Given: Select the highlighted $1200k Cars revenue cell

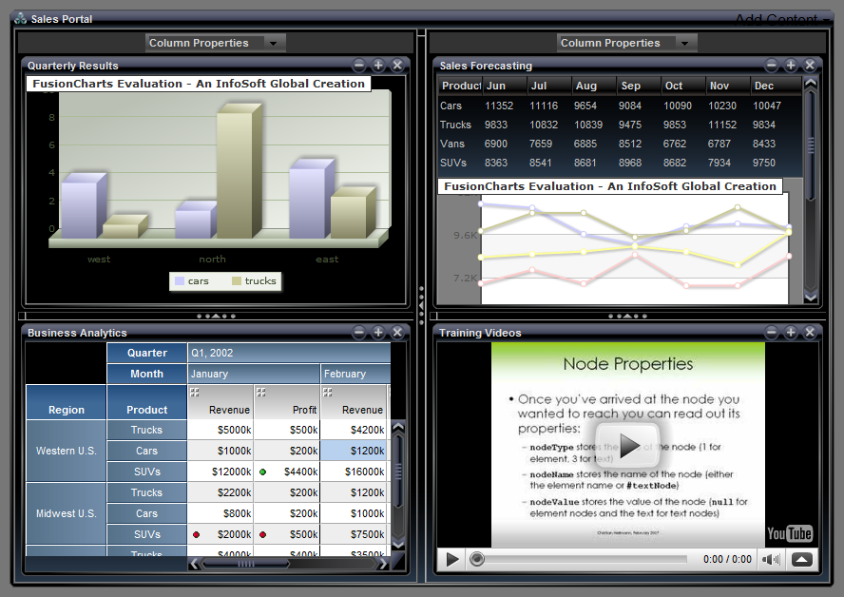Looking at the screenshot, I should [x=354, y=451].
